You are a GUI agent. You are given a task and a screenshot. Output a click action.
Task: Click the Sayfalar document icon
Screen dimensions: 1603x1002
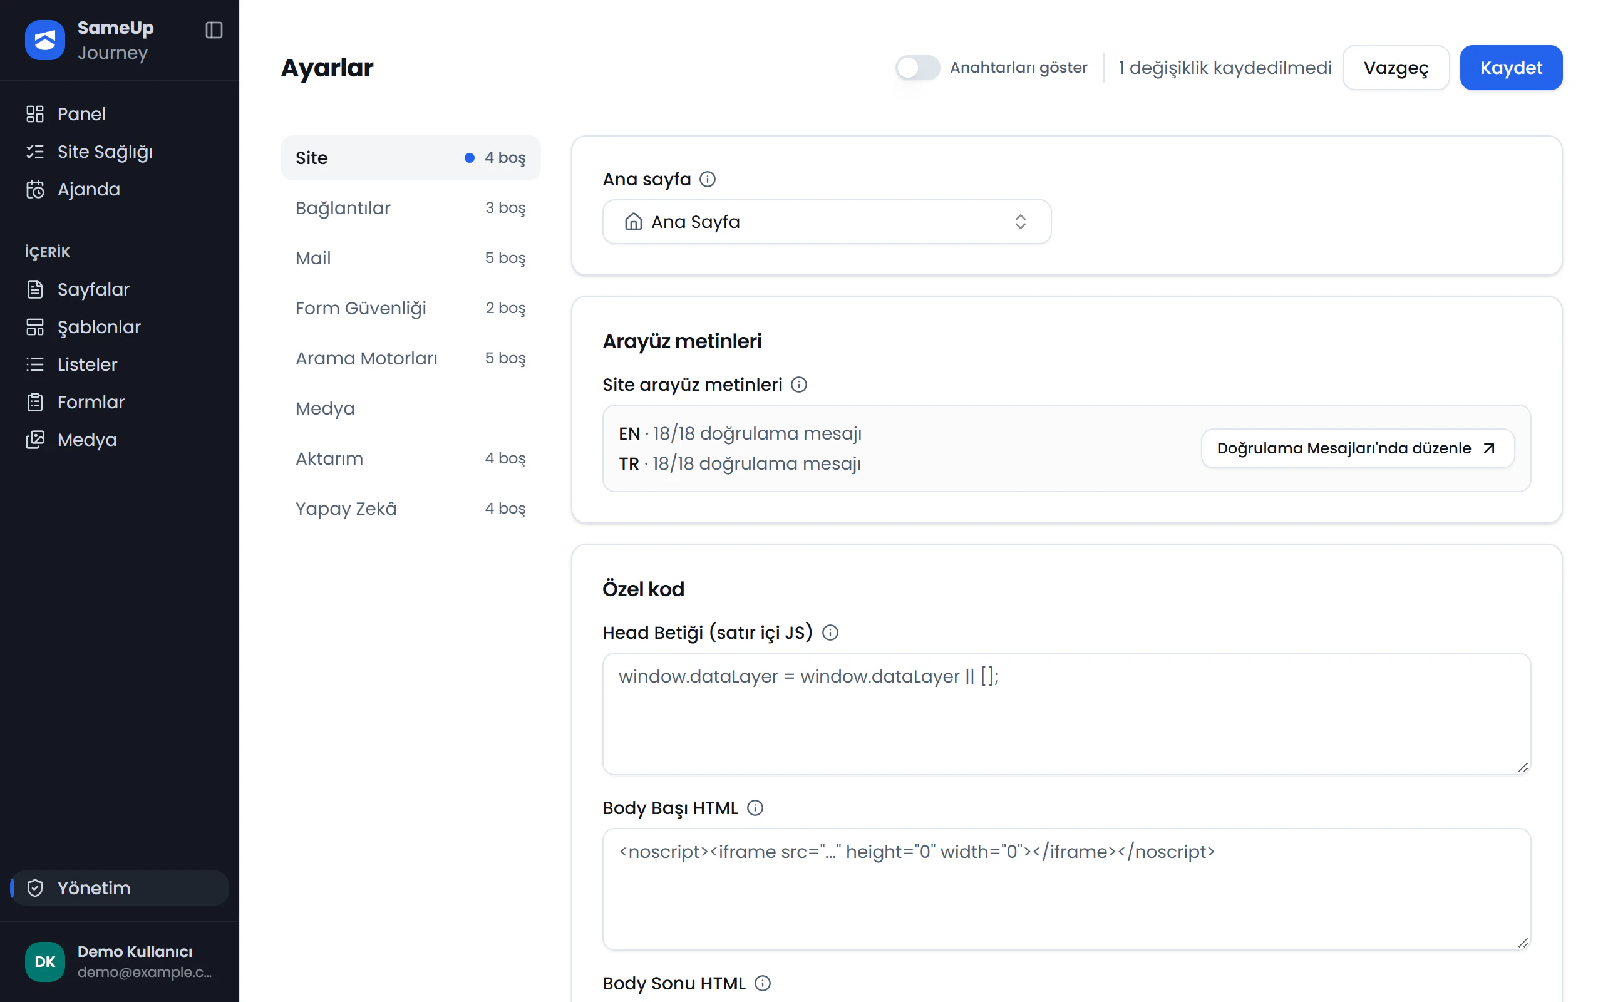[x=34, y=289]
